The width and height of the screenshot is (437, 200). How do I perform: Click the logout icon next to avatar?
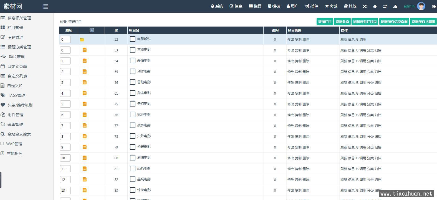pos(434,7)
